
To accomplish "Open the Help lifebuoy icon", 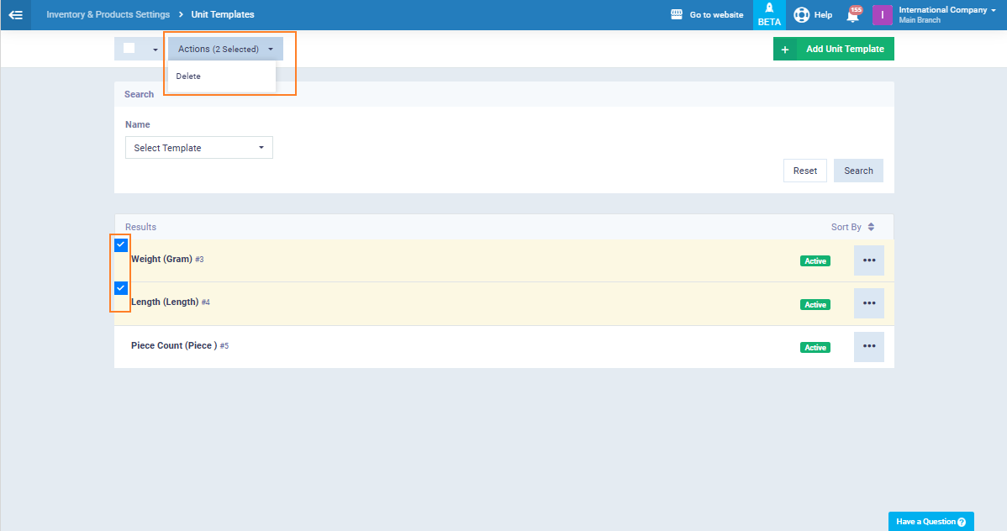I will point(802,15).
